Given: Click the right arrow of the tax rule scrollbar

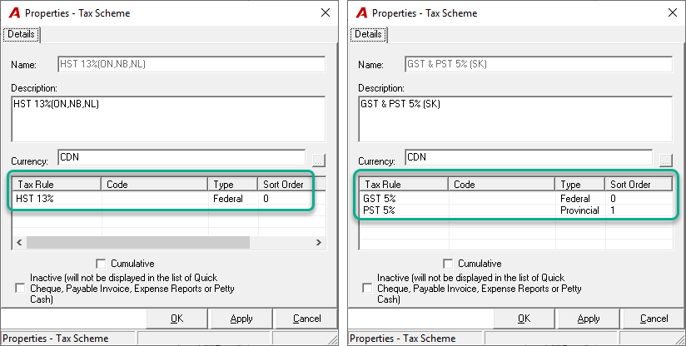Looking at the screenshot, I should click(x=319, y=242).
